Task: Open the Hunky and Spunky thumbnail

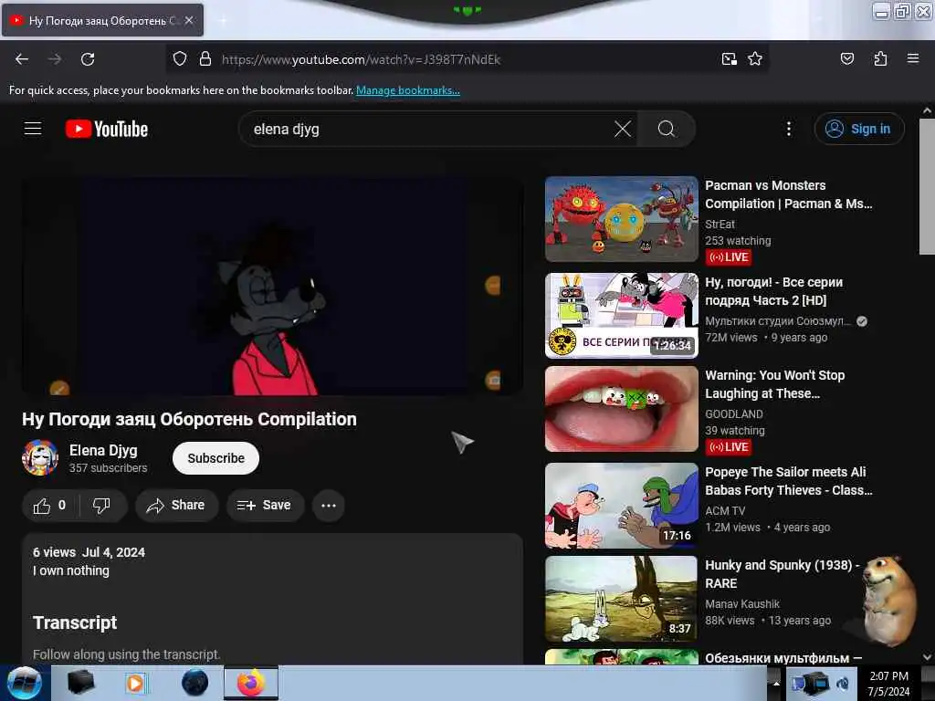Action: pos(621,599)
